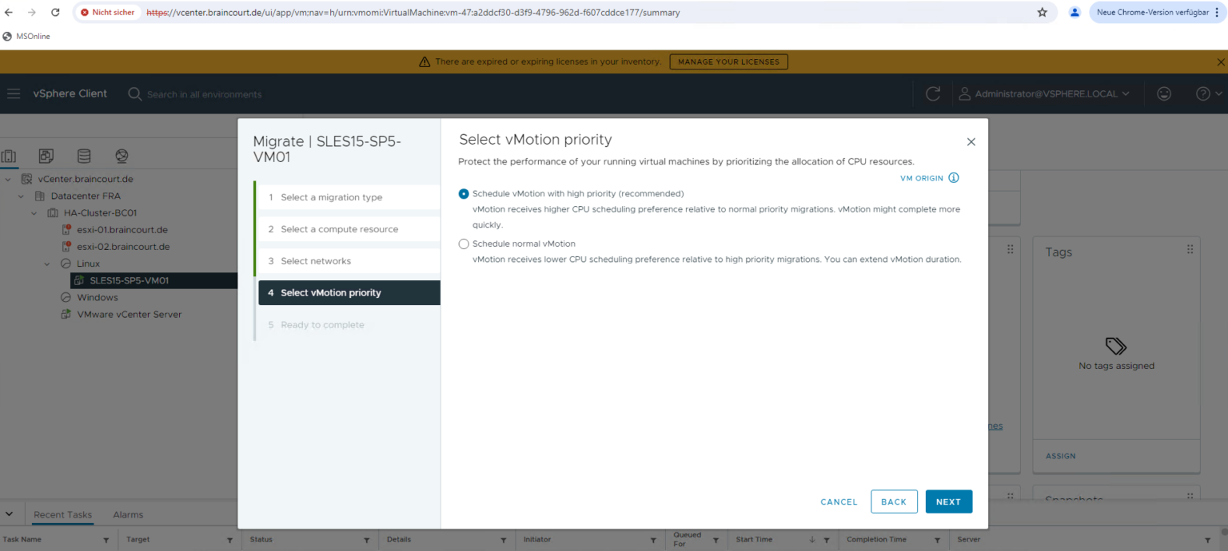The height and width of the screenshot is (551, 1228).
Task: Click the ASSIGN link in the Tags panel
Action: click(1060, 456)
